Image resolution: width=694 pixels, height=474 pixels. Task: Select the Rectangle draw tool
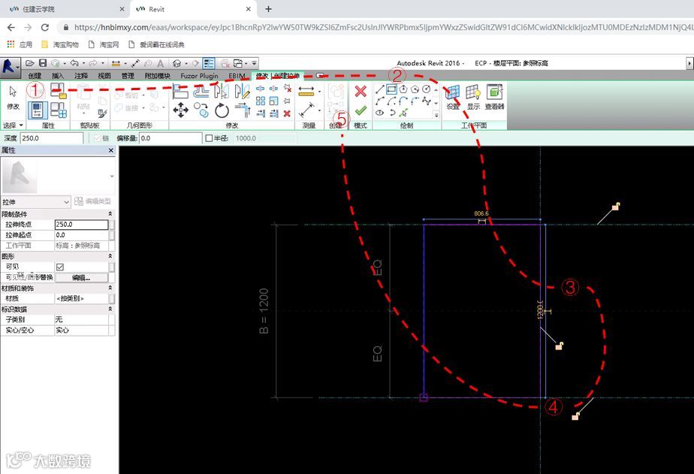(391, 89)
